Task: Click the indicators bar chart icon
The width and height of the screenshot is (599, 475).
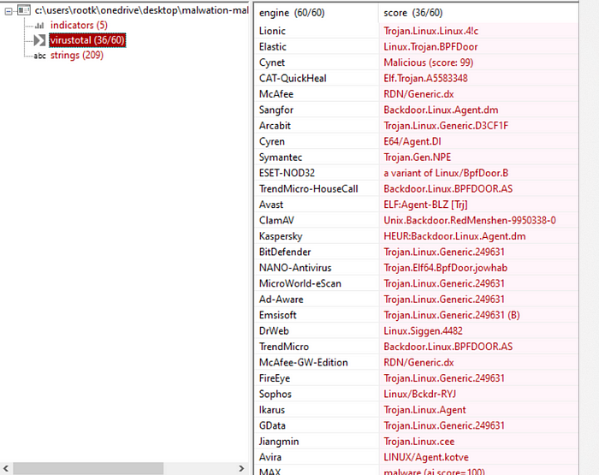Action: click(x=39, y=26)
